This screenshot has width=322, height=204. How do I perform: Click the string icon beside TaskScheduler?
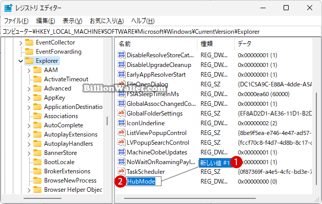point(122,172)
